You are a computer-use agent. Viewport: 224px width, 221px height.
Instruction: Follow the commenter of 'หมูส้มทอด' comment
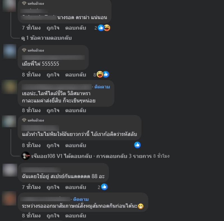(81, 199)
